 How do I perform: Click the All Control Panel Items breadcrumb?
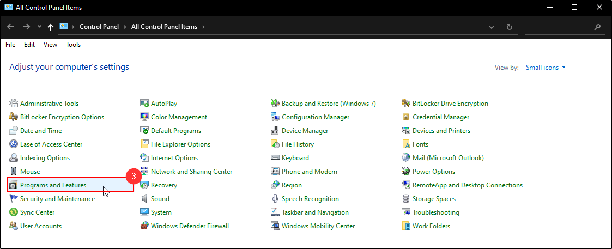(165, 27)
